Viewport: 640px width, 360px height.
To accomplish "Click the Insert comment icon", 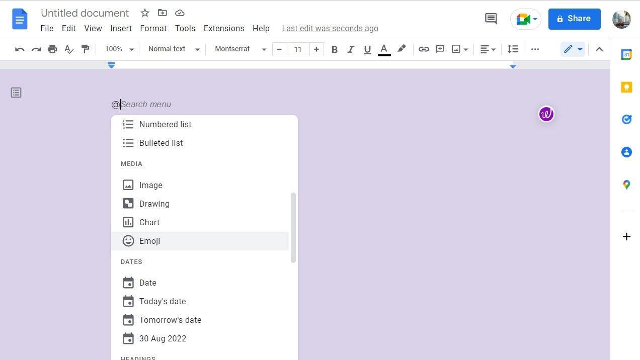I will click(440, 49).
